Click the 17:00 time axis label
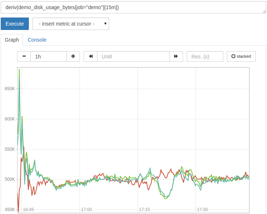The height and width of the screenshot is (214, 267). (86, 209)
